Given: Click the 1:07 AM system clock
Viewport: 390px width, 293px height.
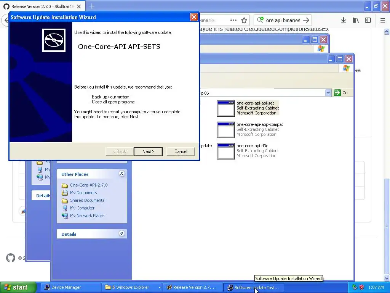Looking at the screenshot, I should (x=376, y=287).
